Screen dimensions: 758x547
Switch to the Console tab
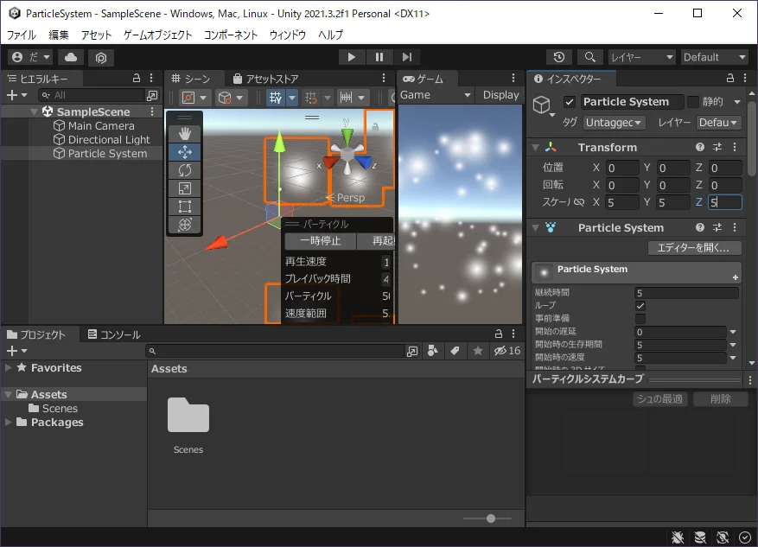tap(115, 334)
